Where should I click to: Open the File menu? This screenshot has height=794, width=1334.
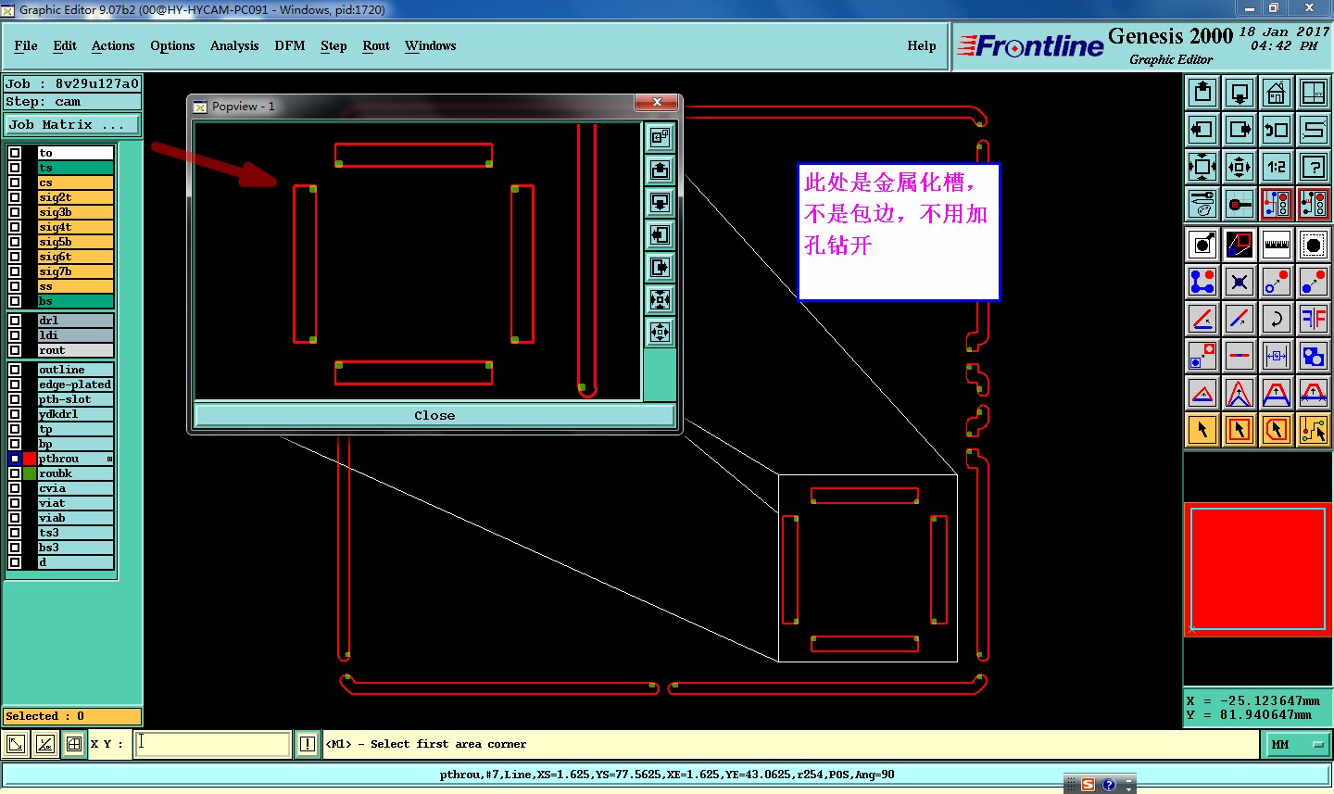point(26,45)
